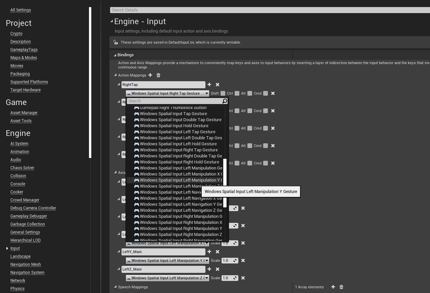Choose Windows Spatial Input Left Tap Gesture

point(175,132)
